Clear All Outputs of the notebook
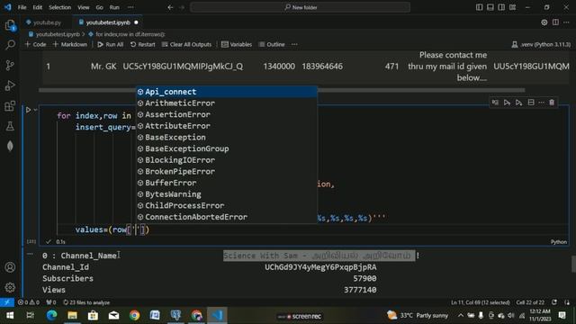576x324 pixels. coord(186,44)
